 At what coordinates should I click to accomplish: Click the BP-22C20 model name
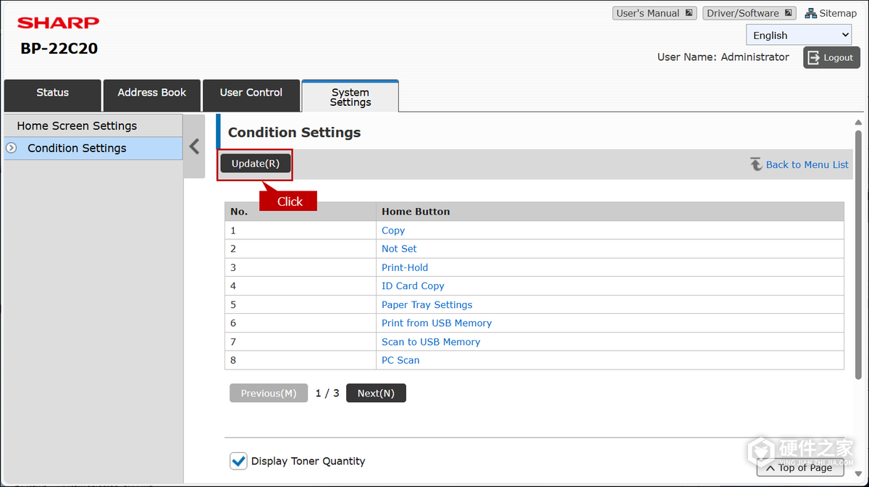coord(59,49)
